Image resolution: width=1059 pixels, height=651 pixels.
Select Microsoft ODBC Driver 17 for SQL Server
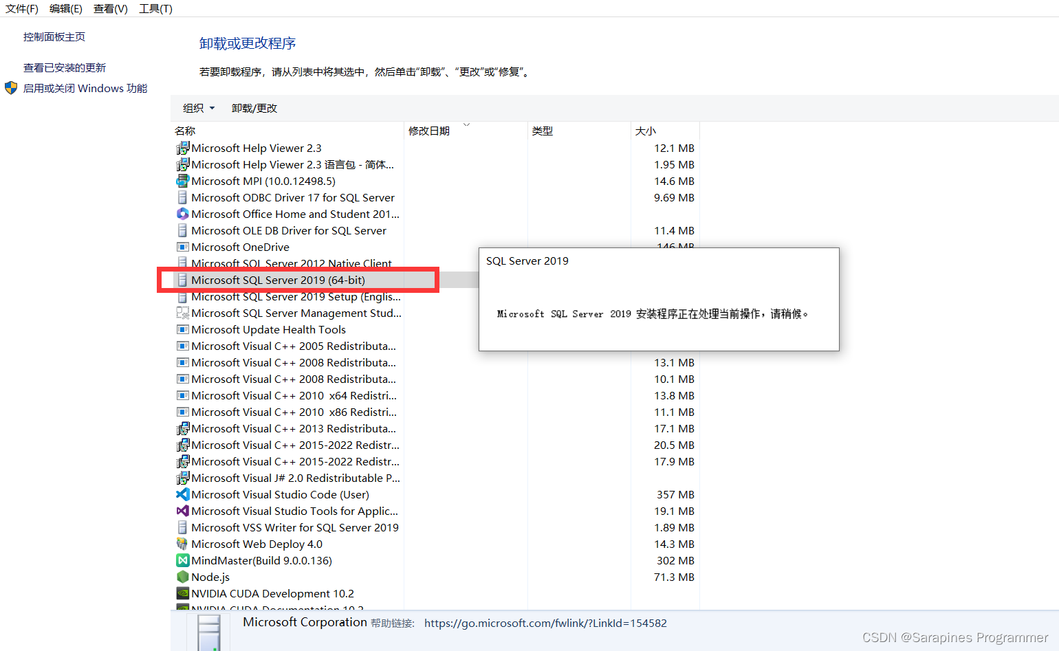pos(293,197)
